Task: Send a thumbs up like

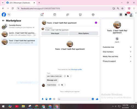Action: (97, 99)
